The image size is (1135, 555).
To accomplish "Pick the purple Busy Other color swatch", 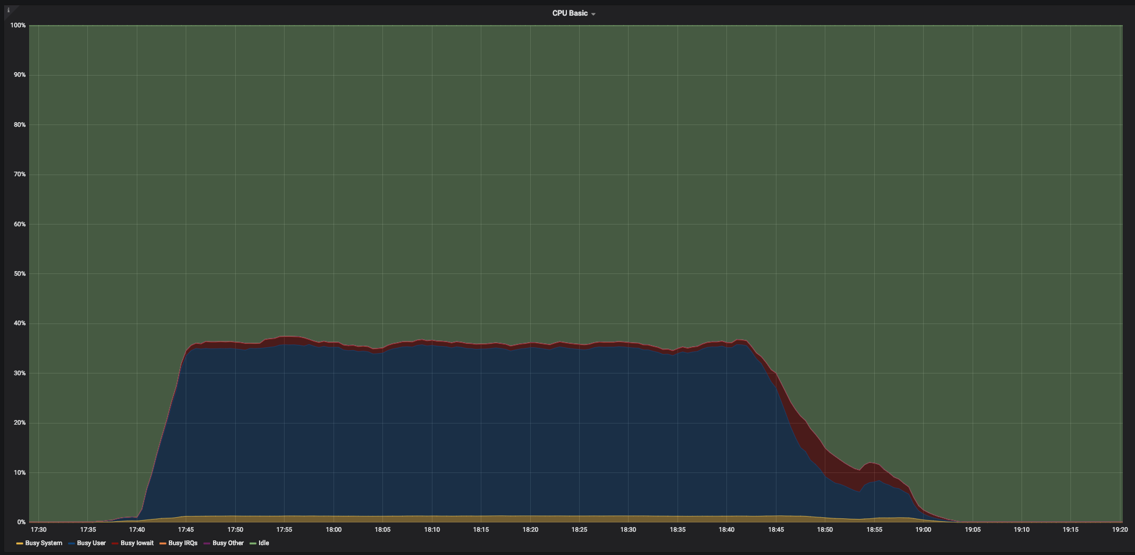I will click(207, 544).
